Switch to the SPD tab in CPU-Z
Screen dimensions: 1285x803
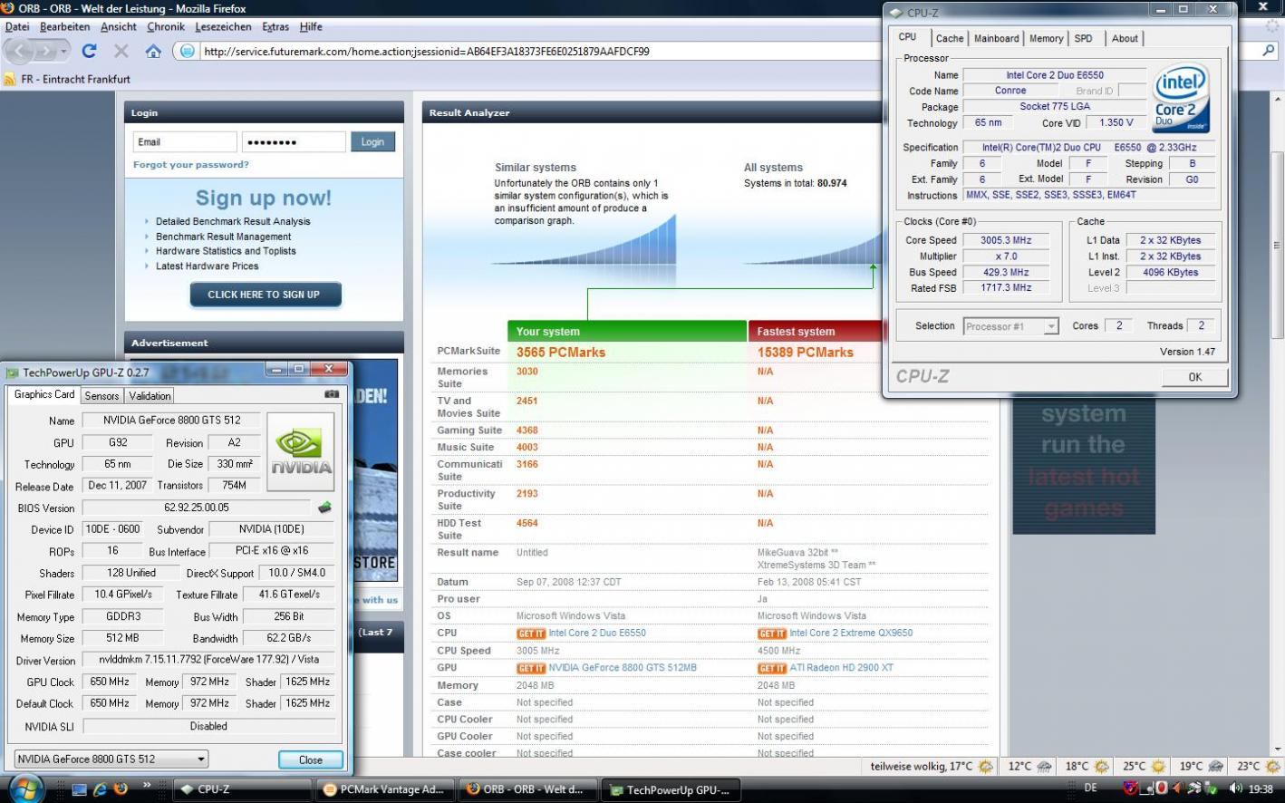(1083, 38)
